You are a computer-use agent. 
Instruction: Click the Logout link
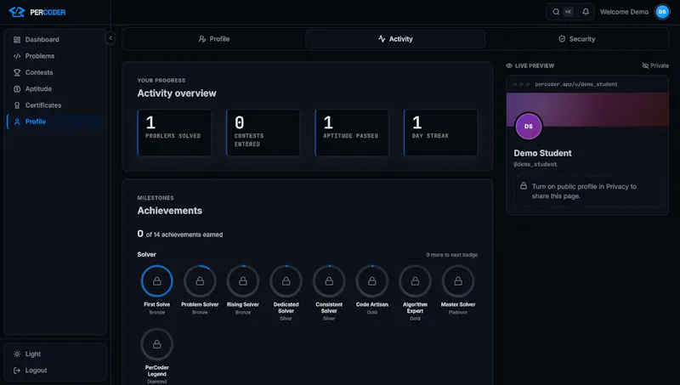tap(55, 371)
